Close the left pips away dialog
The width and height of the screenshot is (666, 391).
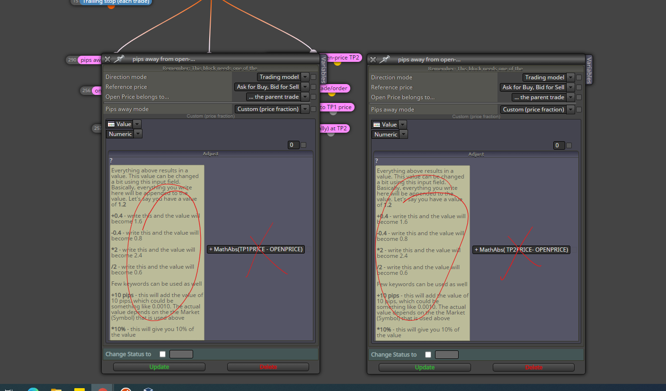tap(107, 59)
